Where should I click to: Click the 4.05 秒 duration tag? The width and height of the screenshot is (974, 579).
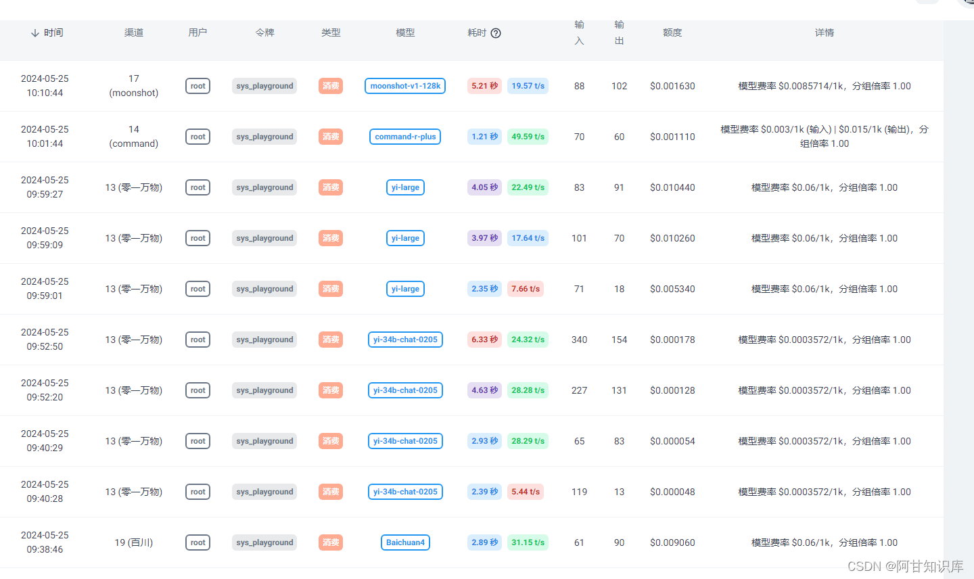click(484, 187)
